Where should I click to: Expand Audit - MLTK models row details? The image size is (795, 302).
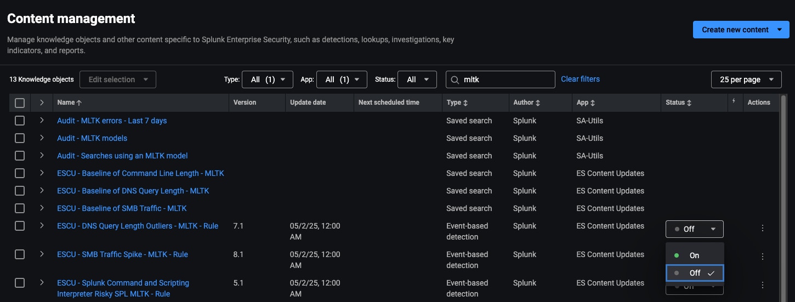[x=42, y=138]
